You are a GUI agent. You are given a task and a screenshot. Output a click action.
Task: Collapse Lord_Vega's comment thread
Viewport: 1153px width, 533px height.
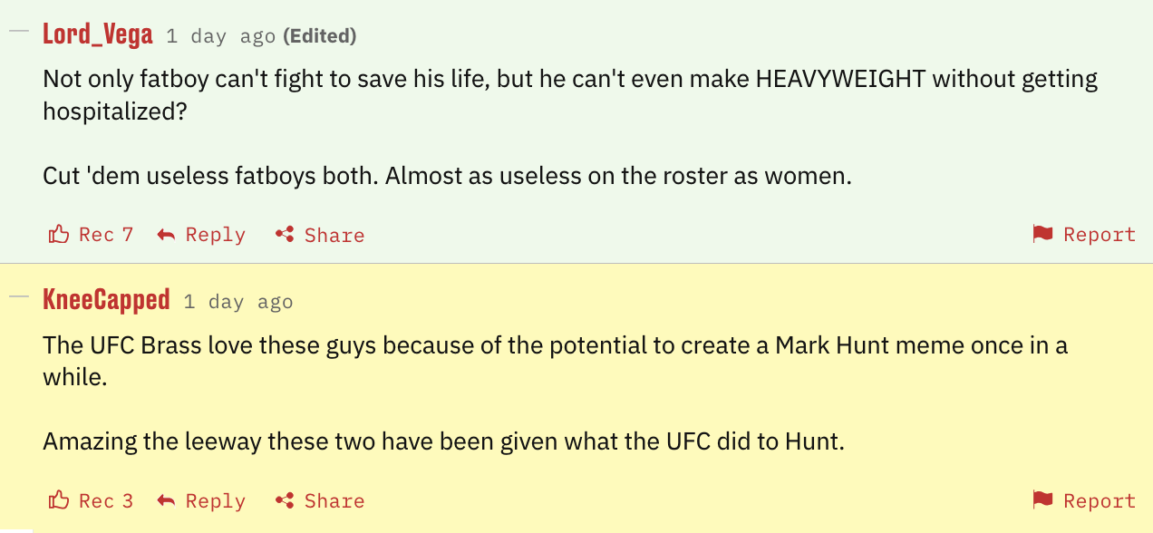pyautogui.click(x=18, y=31)
